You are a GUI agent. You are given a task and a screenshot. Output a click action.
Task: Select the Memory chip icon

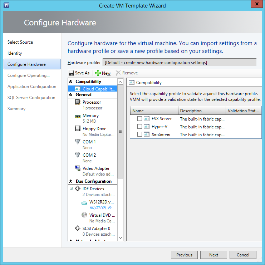(77, 116)
